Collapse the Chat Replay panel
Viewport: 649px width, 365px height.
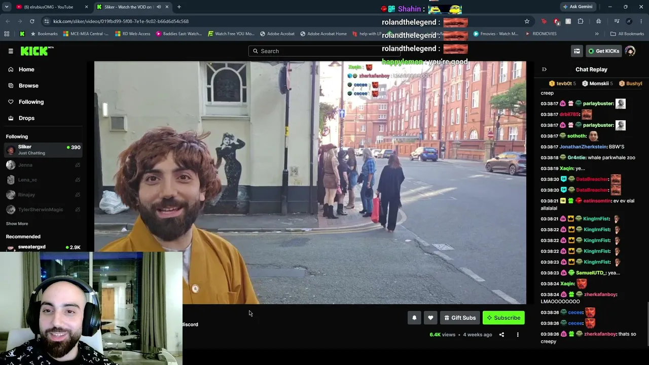click(544, 69)
